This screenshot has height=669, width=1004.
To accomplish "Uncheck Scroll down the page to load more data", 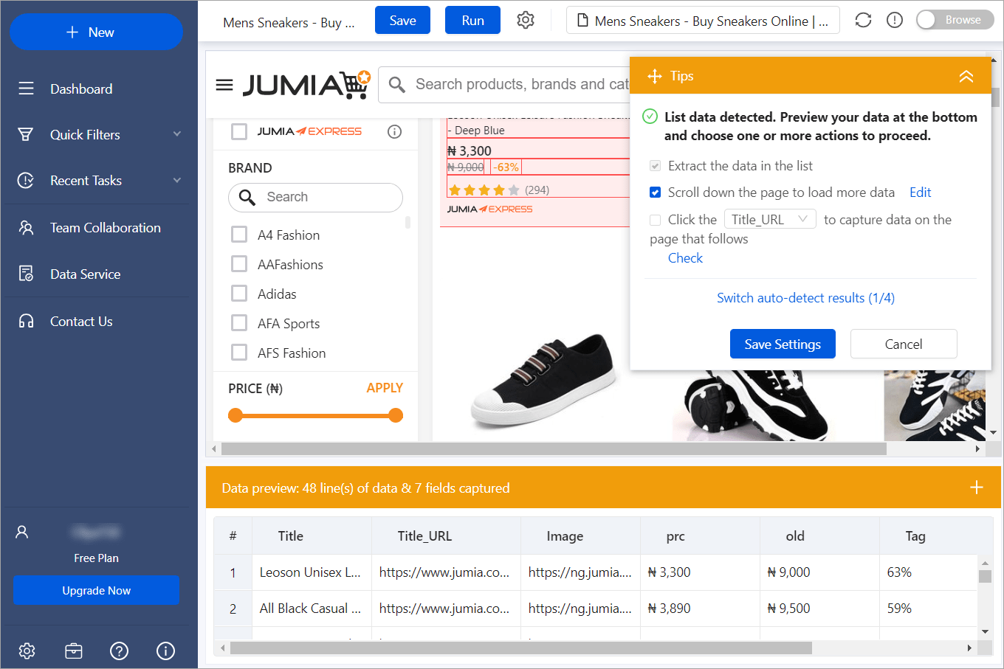I will coord(655,192).
